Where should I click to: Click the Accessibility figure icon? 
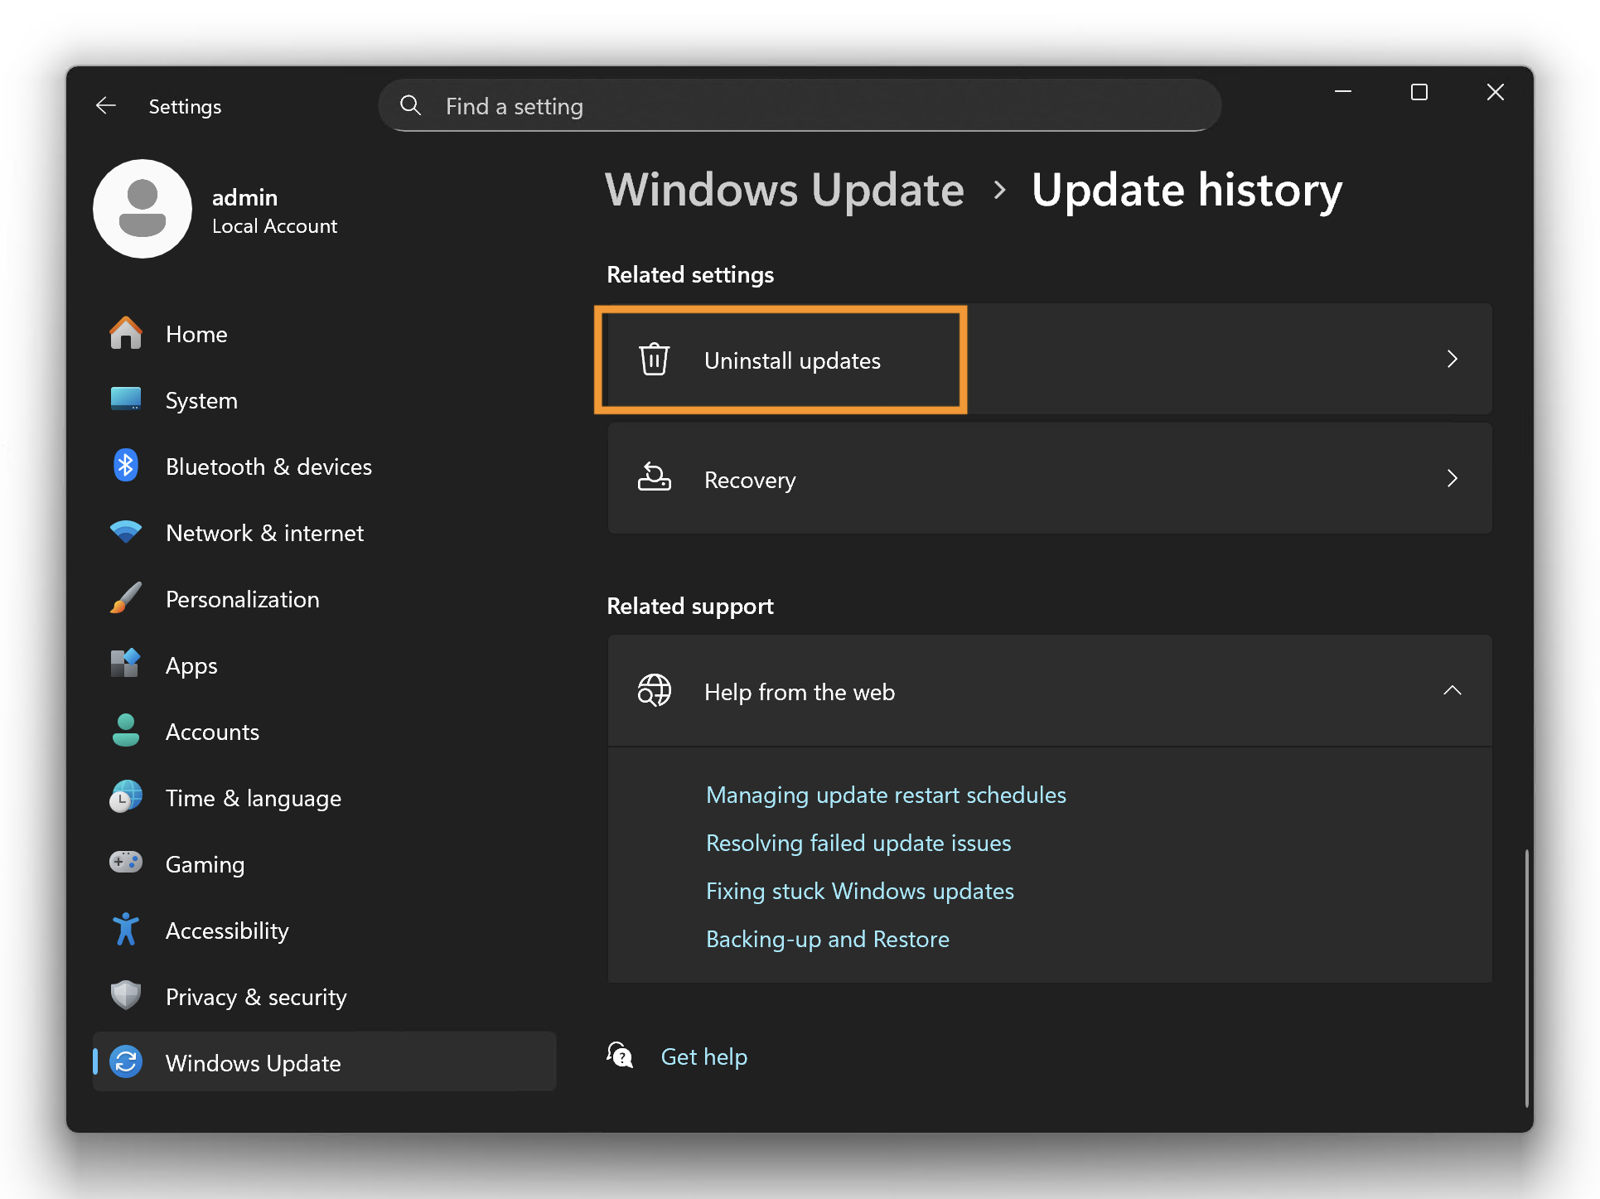126,930
